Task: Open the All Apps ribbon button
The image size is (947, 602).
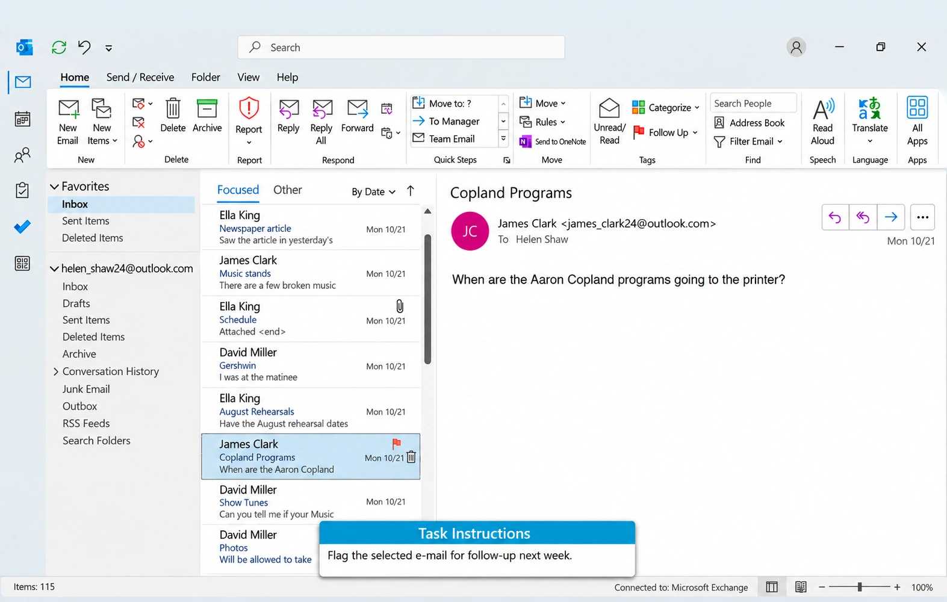Action: tap(917, 122)
